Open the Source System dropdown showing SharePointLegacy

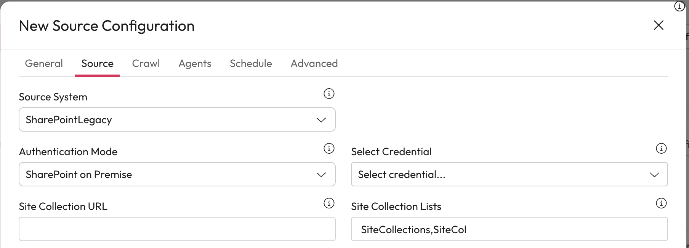(177, 119)
